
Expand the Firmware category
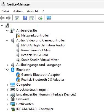7,99
